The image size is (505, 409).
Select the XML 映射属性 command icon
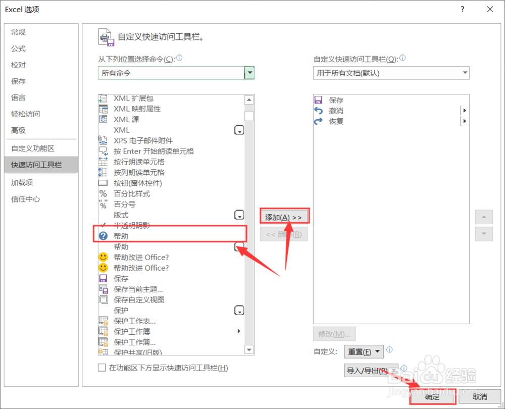click(x=103, y=109)
